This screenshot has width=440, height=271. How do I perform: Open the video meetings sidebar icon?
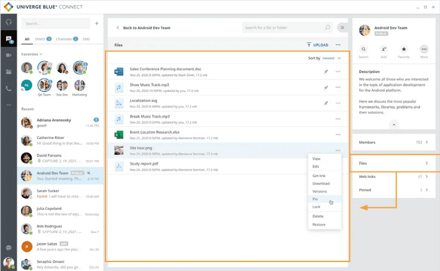click(x=9, y=55)
